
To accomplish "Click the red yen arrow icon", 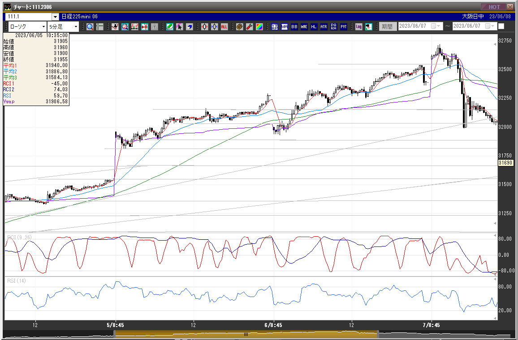I will click(144, 27).
